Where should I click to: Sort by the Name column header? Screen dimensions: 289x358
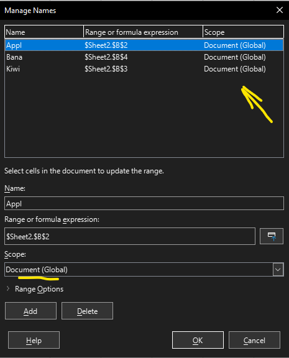44,32
